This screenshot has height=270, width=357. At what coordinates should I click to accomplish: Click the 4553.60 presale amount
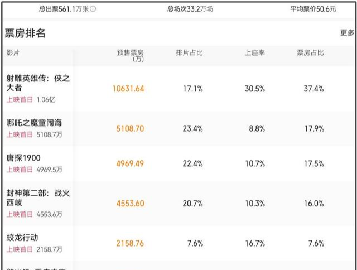(x=130, y=204)
